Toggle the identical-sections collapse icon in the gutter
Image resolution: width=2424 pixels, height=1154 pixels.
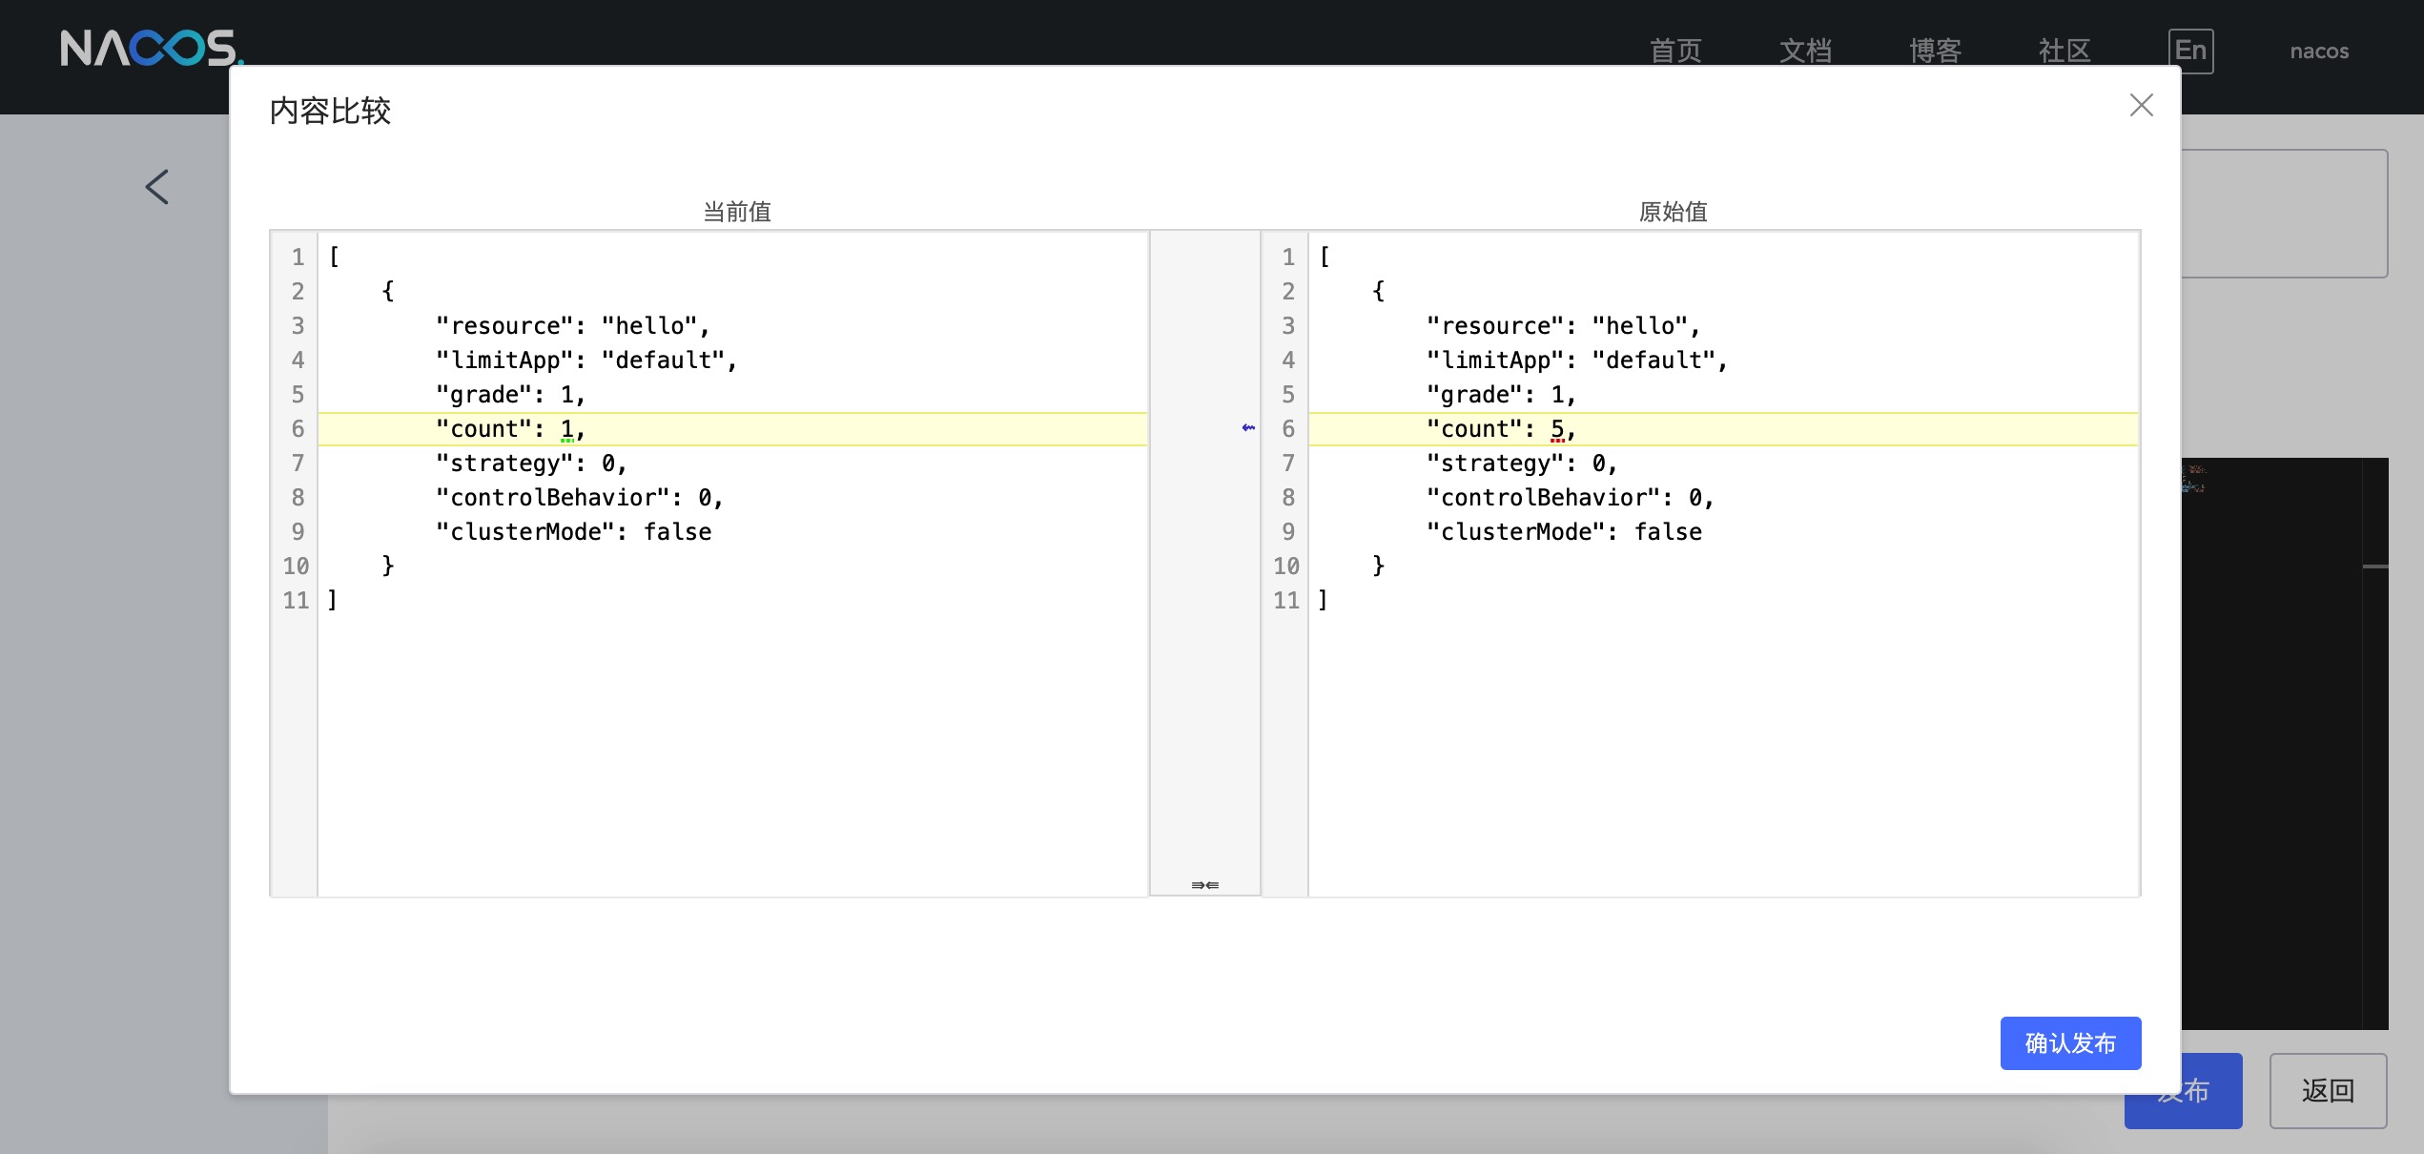click(1204, 885)
